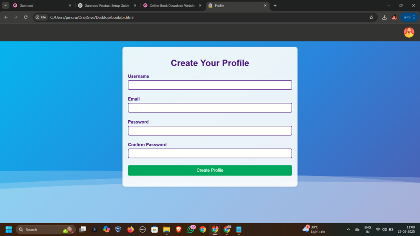
Task: Show hidden system tray icons chevron
Action: [x=348, y=230]
